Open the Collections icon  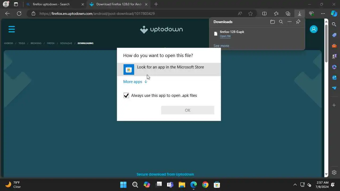288,14
